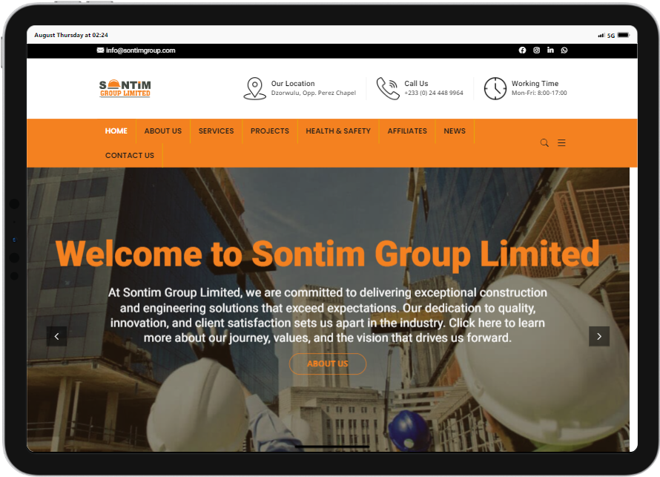Click the phone call icon
660x477 pixels.
388,88
